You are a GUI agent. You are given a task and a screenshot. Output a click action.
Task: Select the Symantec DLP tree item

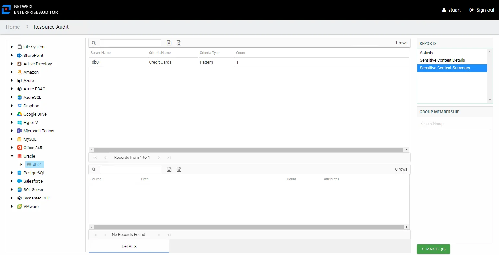[37, 198]
